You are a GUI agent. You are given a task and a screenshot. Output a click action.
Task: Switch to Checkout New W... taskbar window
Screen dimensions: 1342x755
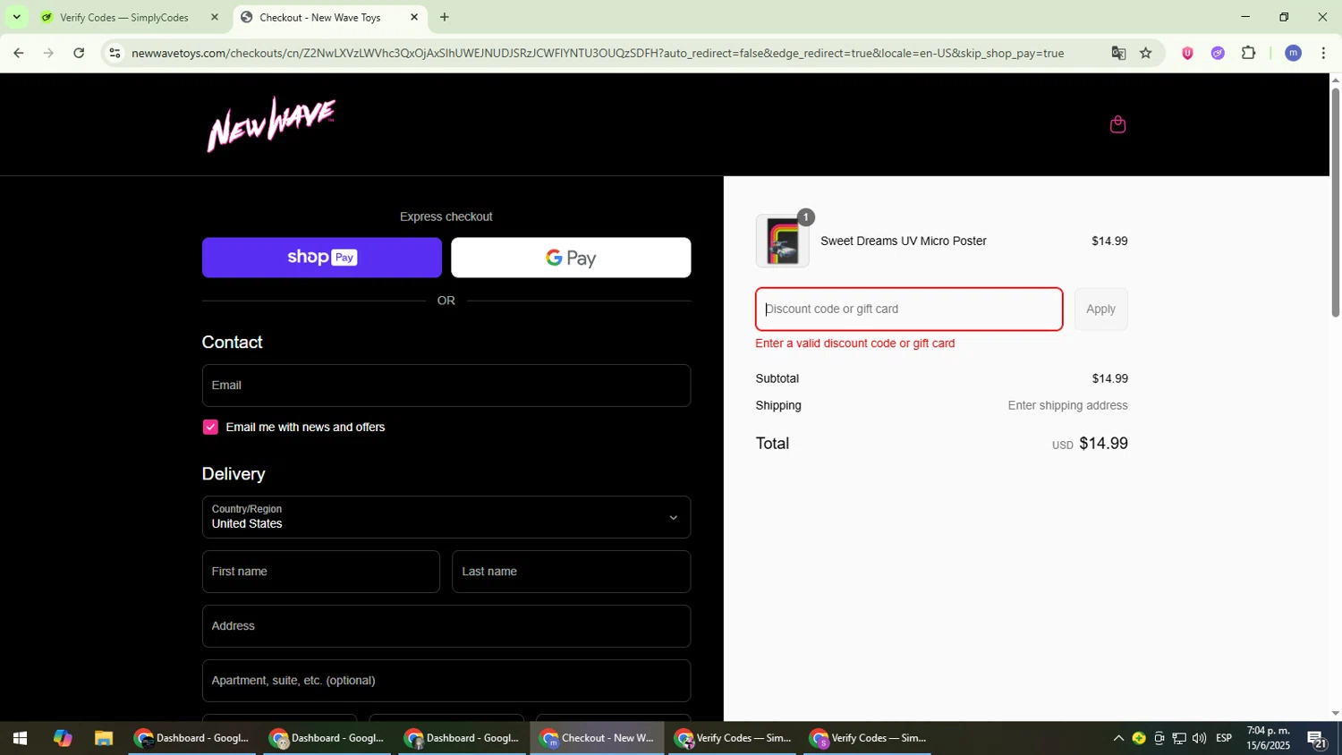click(598, 739)
